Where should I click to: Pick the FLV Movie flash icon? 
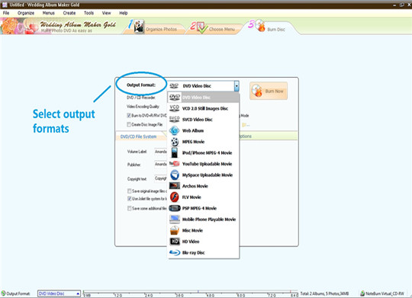pyautogui.click(x=175, y=197)
